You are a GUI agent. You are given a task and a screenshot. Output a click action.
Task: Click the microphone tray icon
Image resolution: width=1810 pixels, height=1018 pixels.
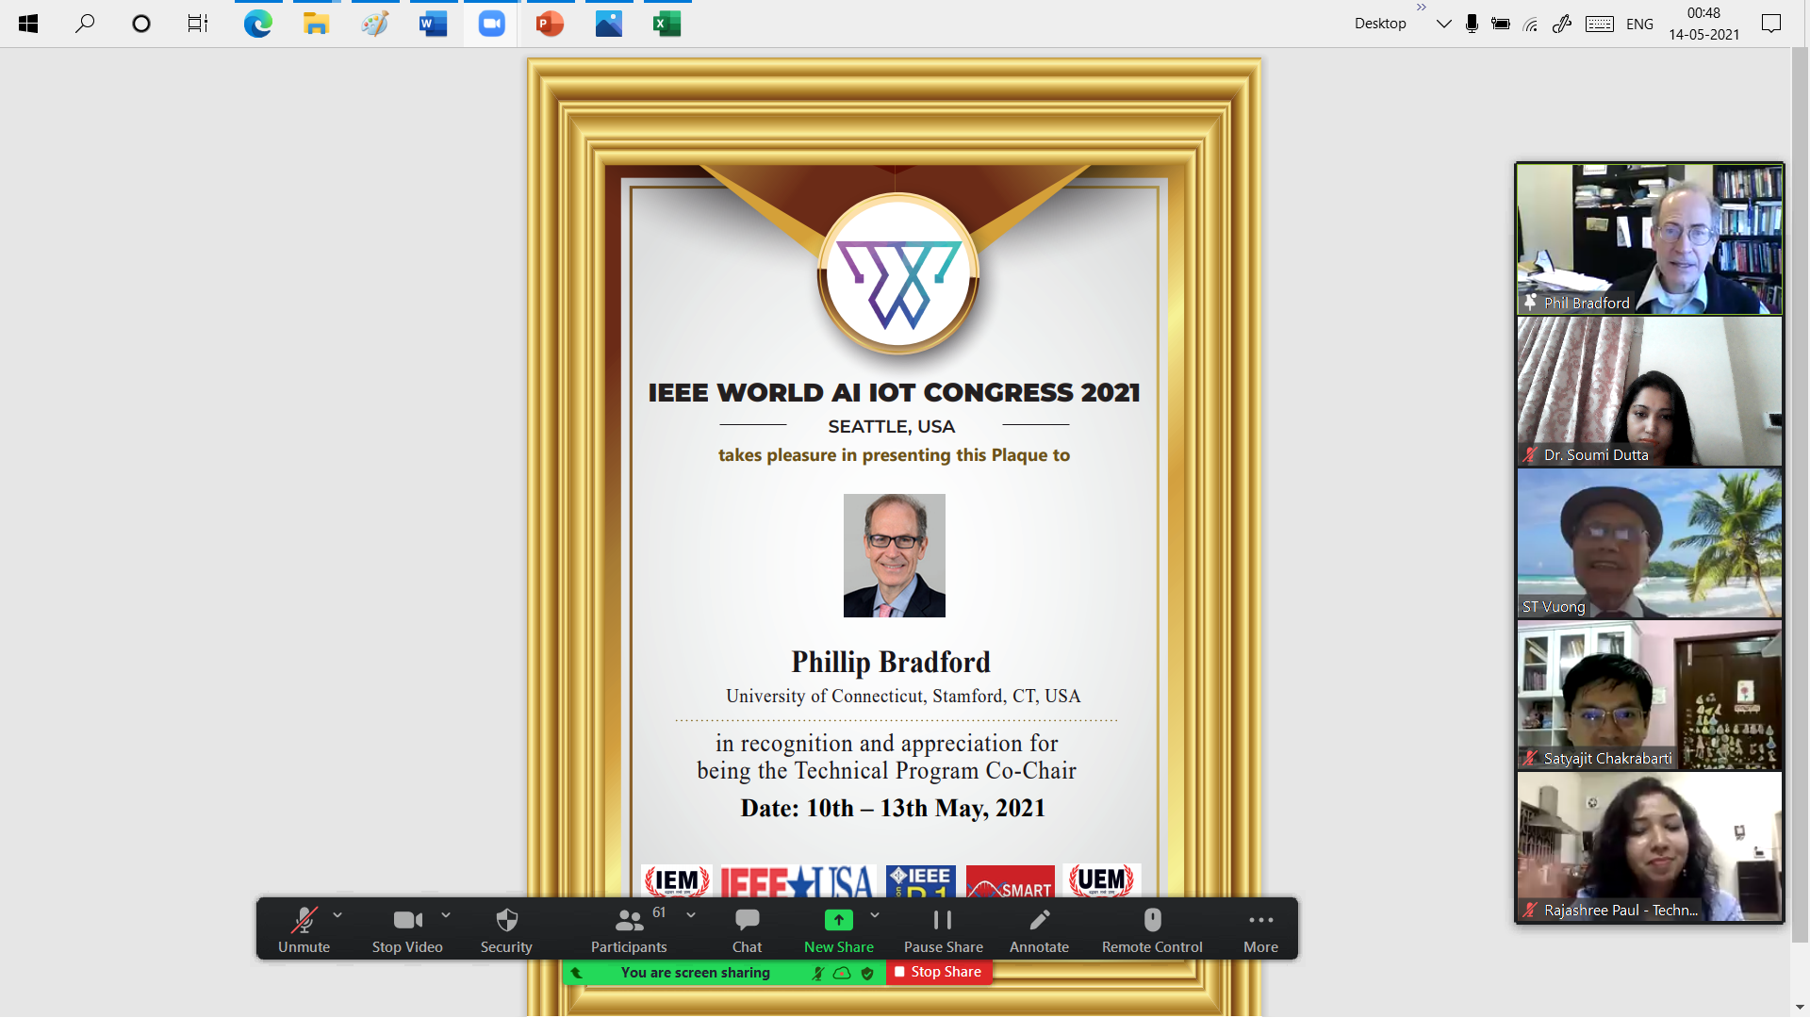tap(1472, 24)
